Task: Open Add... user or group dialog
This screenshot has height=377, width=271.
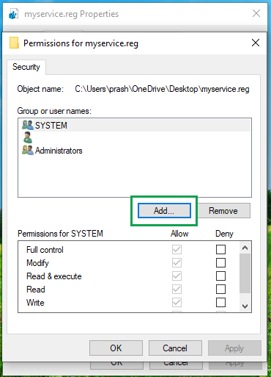Action: click(164, 211)
